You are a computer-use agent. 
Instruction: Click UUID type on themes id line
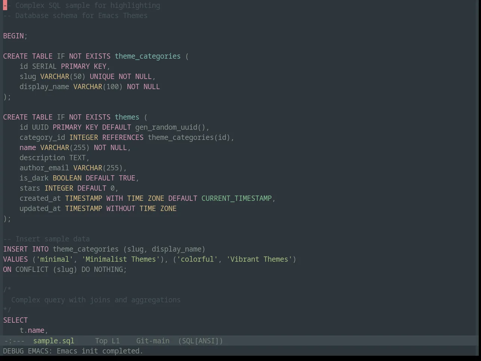click(x=40, y=127)
